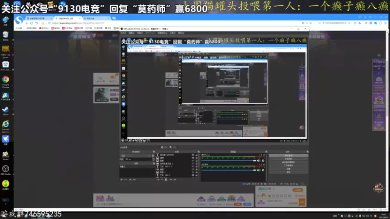Viewport: 390px width, 219px height.
Task: Lock the 文本 GDI+ 3 source
Action: 196,166
